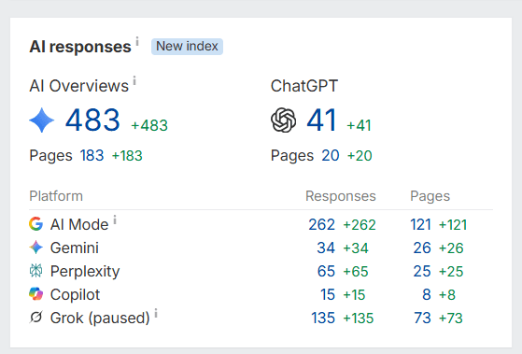Viewport: 522px width, 354px height.
Task: Click the Copilot platform name
Action: 75,294
